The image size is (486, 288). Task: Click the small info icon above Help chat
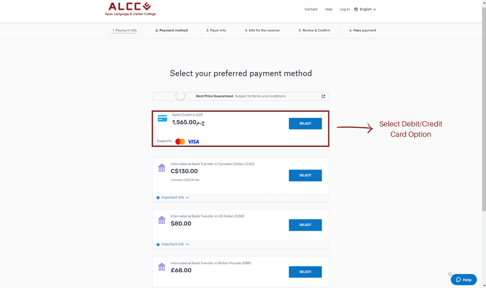(x=450, y=274)
